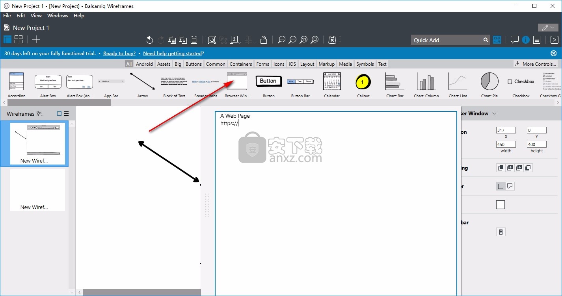The image size is (562, 296).
Task: Redo the last undone action
Action: pos(161,40)
